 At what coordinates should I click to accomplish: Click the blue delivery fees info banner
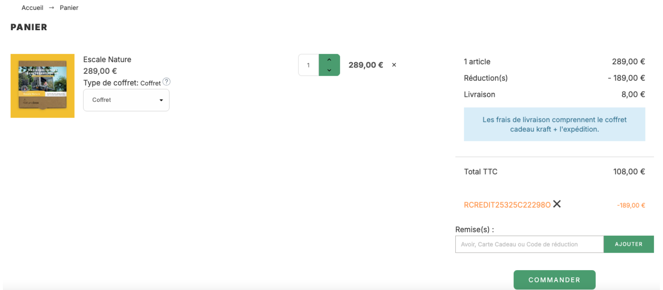(x=554, y=124)
